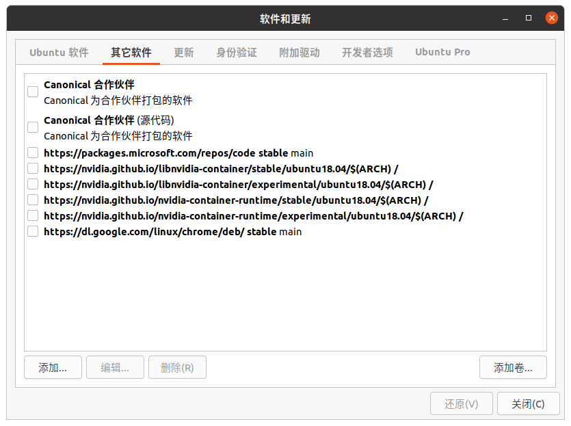This screenshot has width=571, height=426.
Task: Click the 添加卷... button
Action: pos(513,367)
